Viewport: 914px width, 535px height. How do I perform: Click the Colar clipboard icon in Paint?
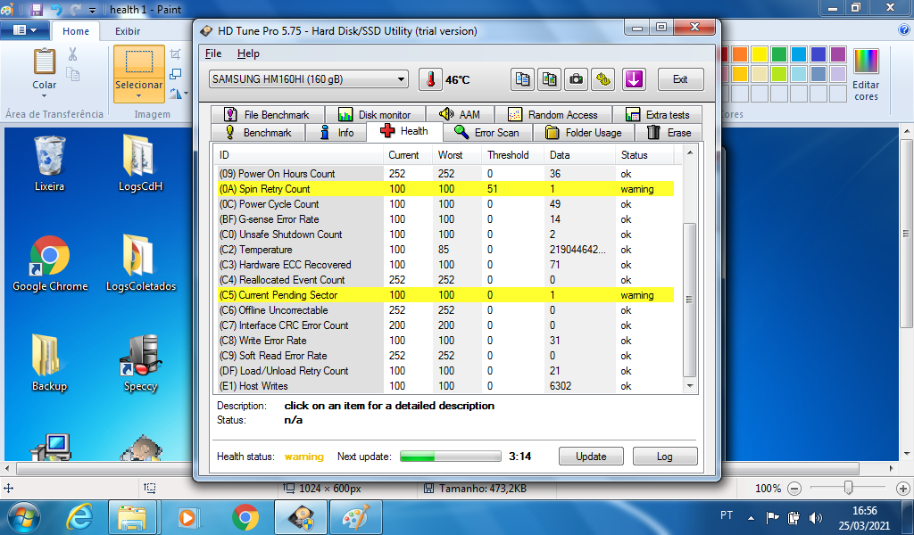pyautogui.click(x=45, y=62)
